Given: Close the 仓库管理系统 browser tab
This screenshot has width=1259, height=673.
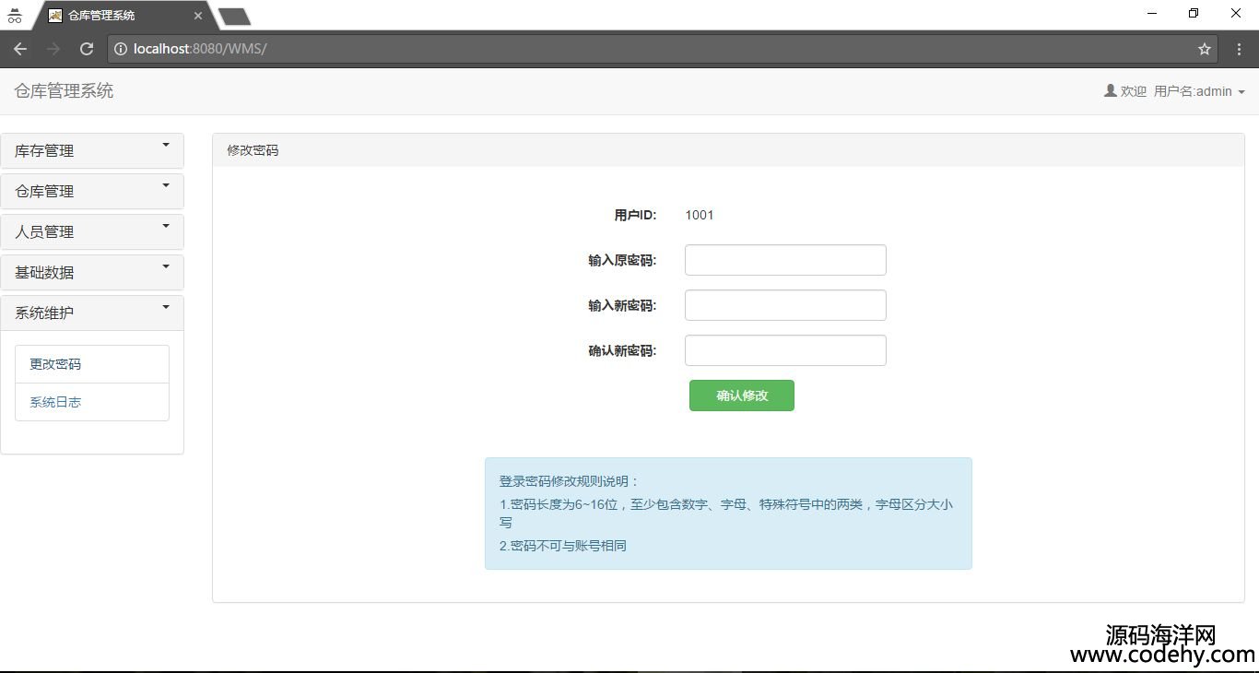Looking at the screenshot, I should point(197,16).
